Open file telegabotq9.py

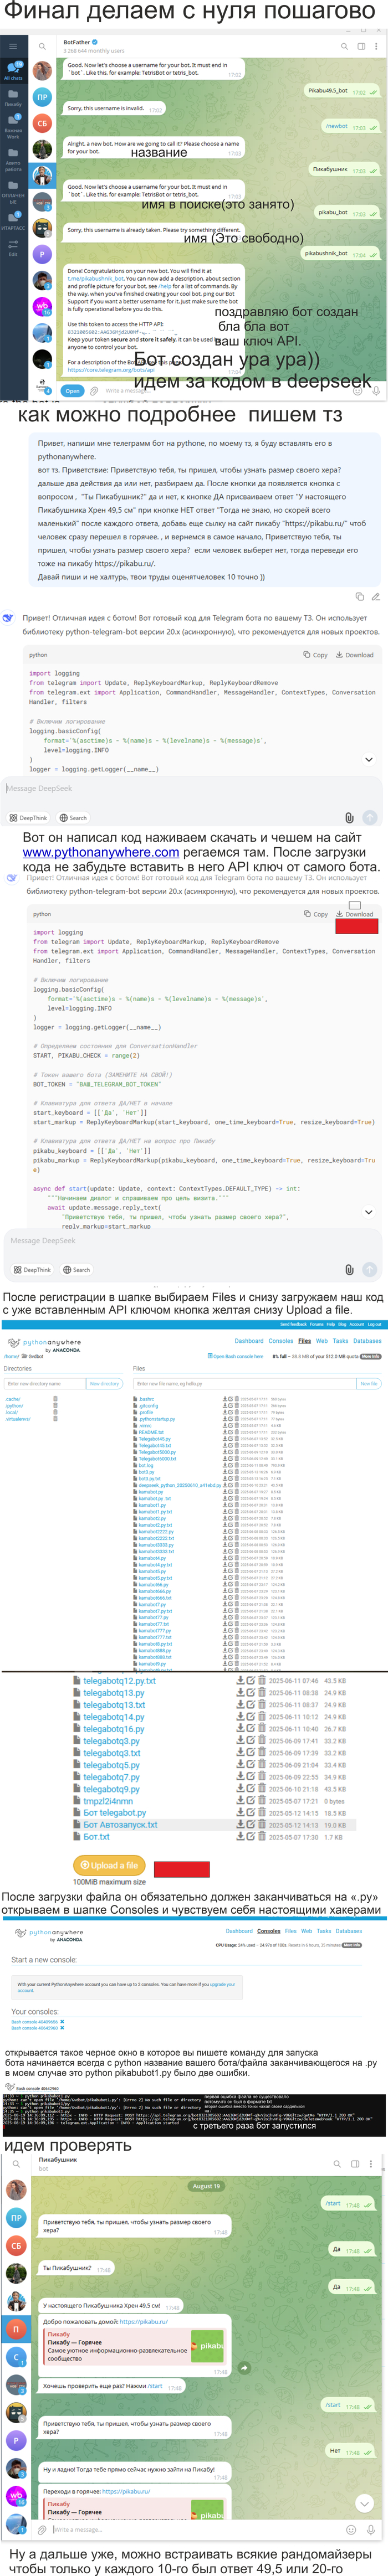(111, 1789)
